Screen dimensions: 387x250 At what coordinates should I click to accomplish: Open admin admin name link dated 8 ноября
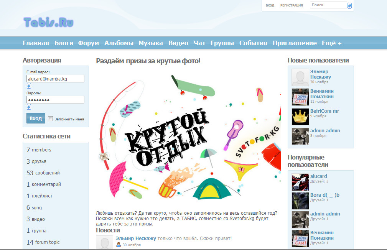[x=325, y=130]
